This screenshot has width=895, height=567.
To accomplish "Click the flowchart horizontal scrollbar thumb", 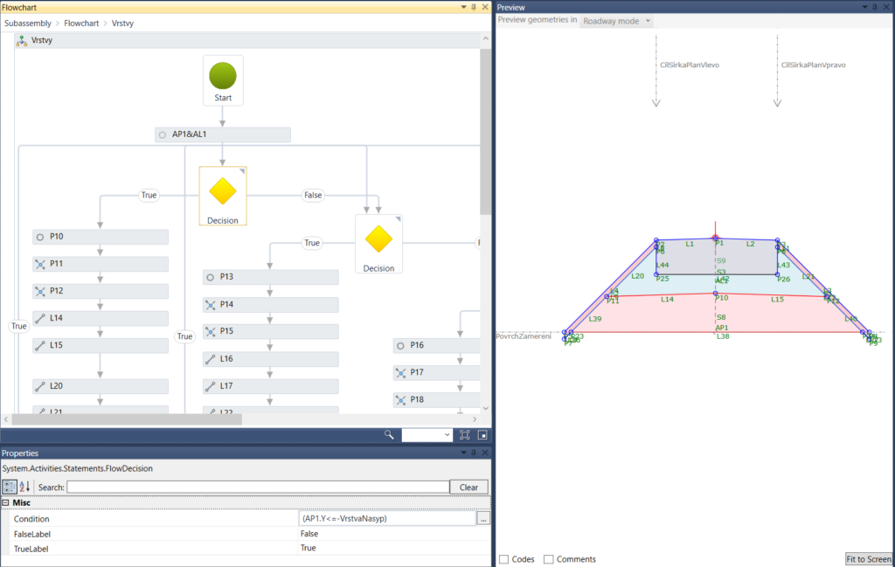I will 127,420.
